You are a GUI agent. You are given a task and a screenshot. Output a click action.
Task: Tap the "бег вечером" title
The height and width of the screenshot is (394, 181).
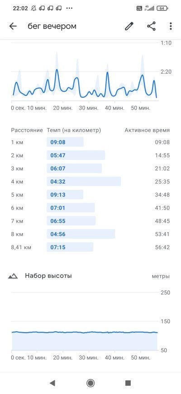(x=52, y=26)
